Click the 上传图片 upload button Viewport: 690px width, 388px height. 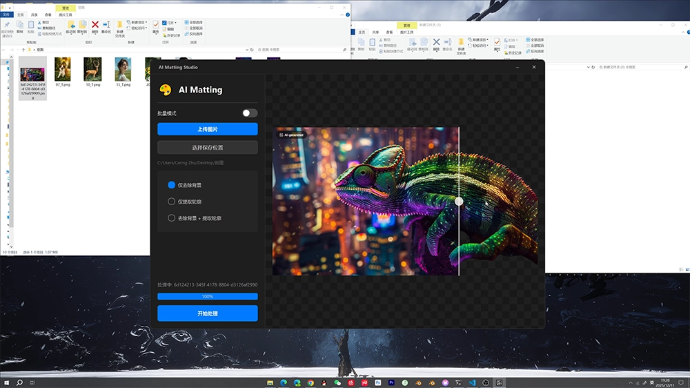point(207,129)
